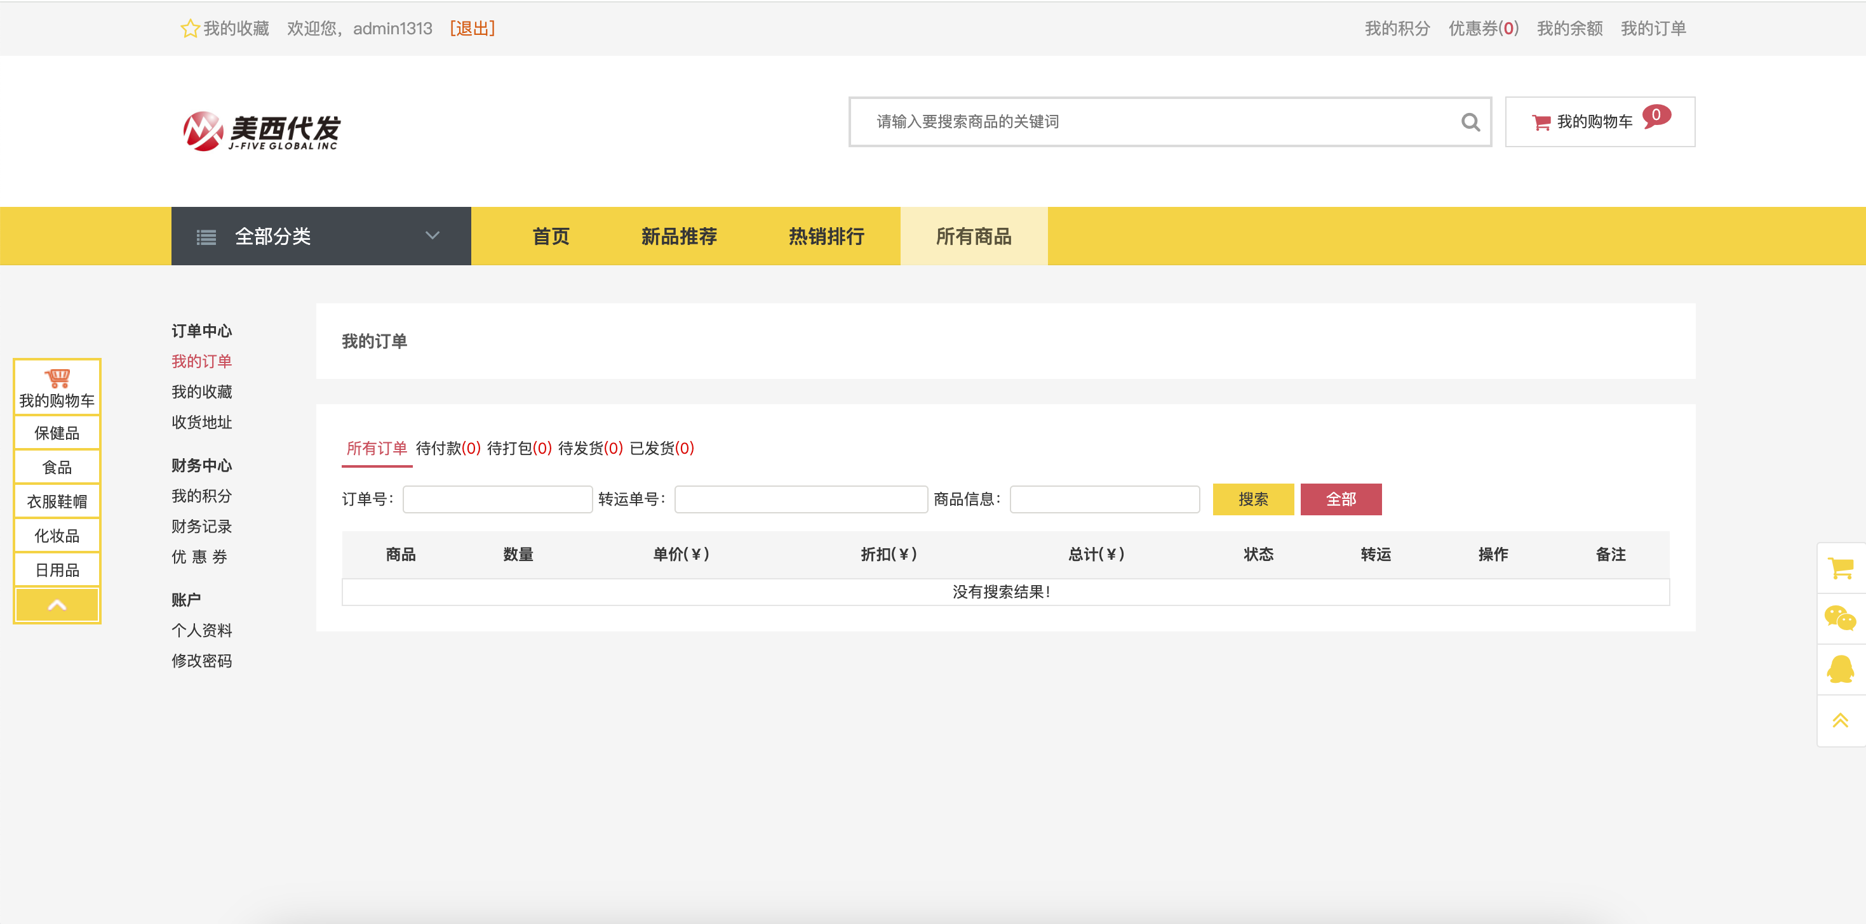
Task: Click the 没有搜索结果! message row
Action: pyautogui.click(x=1005, y=592)
